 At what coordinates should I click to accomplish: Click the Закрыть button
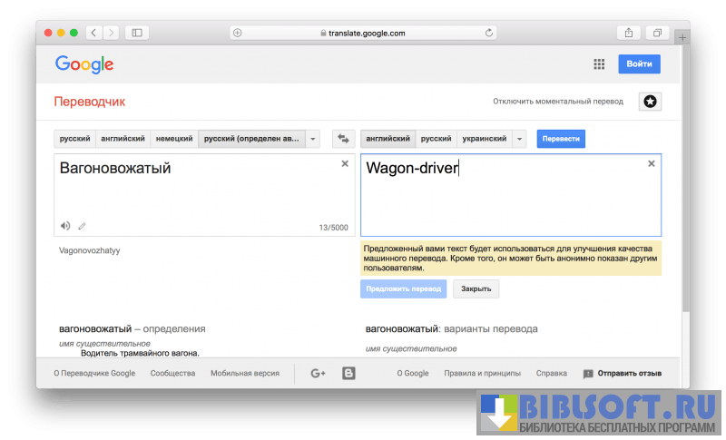(x=476, y=288)
